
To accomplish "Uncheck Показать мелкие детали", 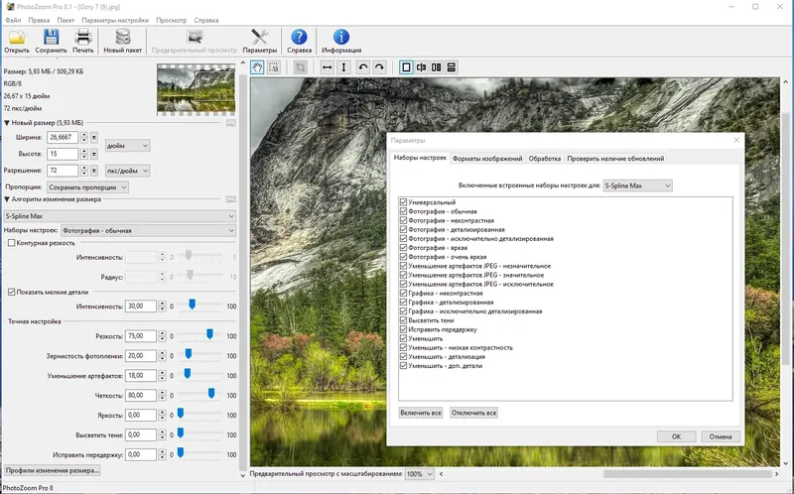I will tap(12, 292).
